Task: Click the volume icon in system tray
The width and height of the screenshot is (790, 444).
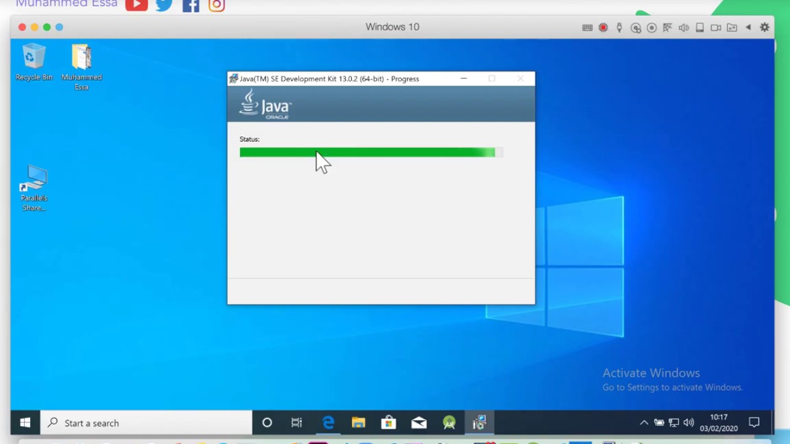Action: pos(689,423)
